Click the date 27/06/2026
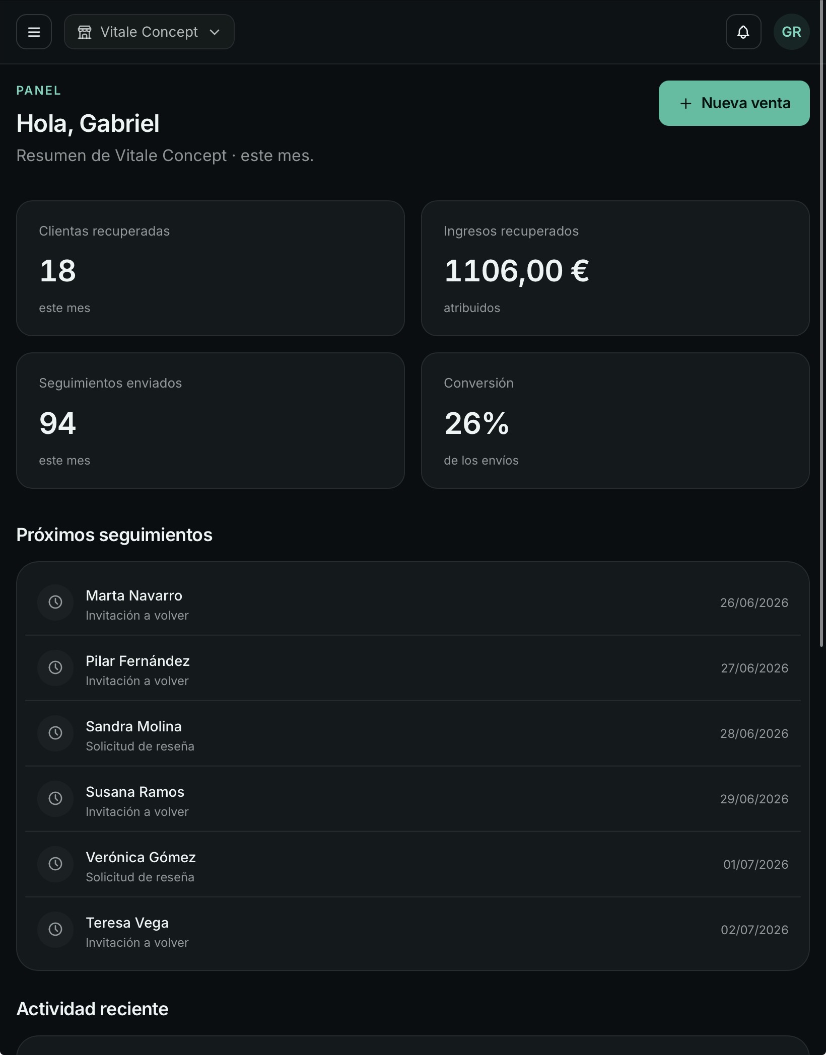The width and height of the screenshot is (826, 1055). click(x=754, y=668)
